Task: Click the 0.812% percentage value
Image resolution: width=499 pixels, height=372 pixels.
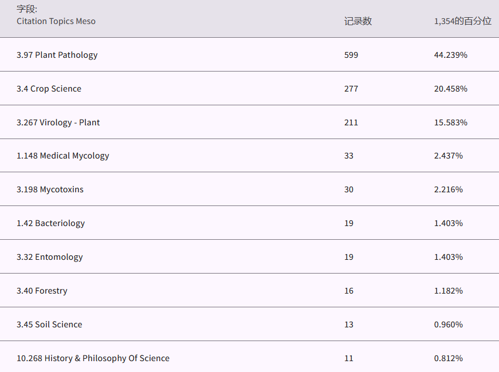Action: (x=449, y=358)
